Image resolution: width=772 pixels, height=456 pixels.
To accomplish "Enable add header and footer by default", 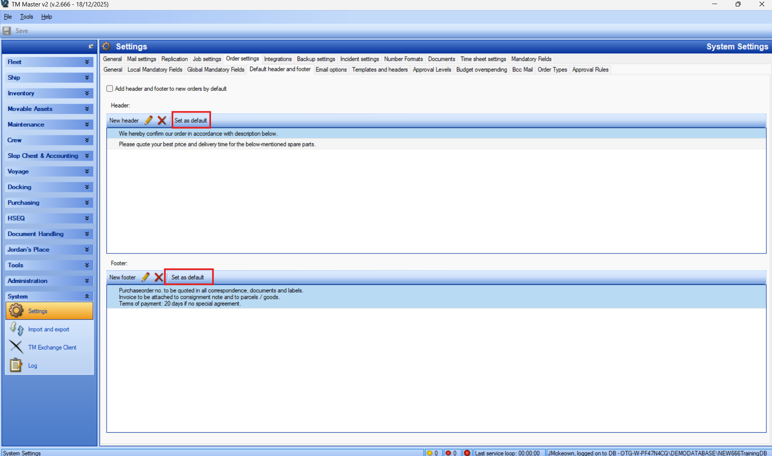I will pos(110,89).
